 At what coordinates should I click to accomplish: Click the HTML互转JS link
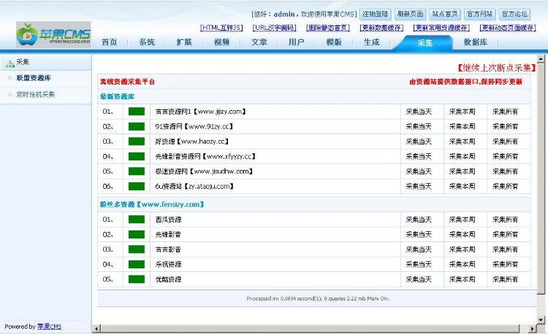[x=221, y=28]
